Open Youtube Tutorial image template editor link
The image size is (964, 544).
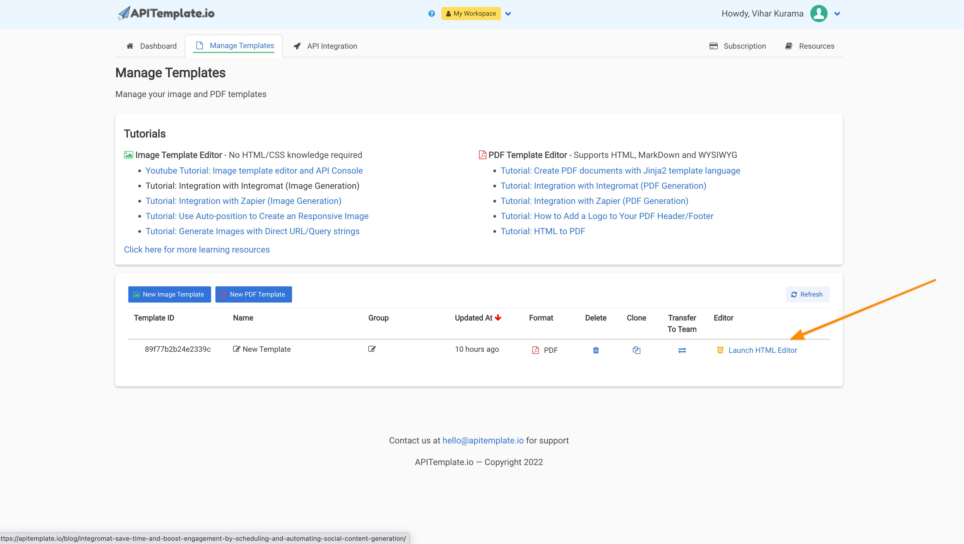[254, 171]
